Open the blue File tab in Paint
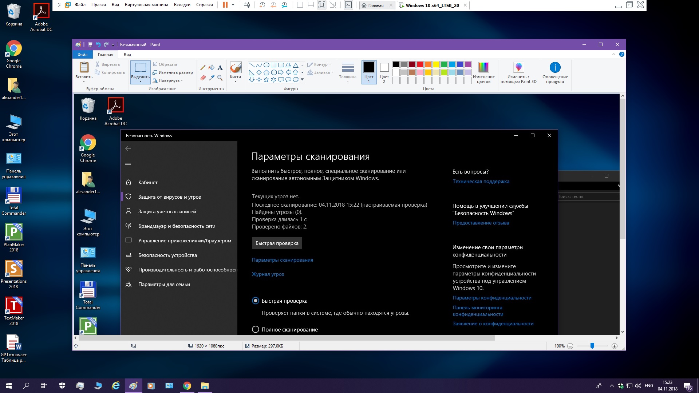 pyautogui.click(x=83, y=55)
